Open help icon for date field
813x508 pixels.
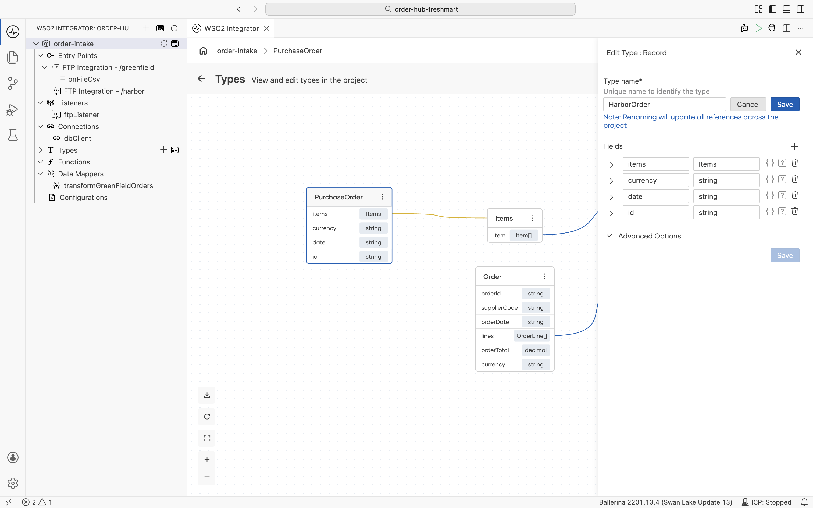(x=782, y=195)
